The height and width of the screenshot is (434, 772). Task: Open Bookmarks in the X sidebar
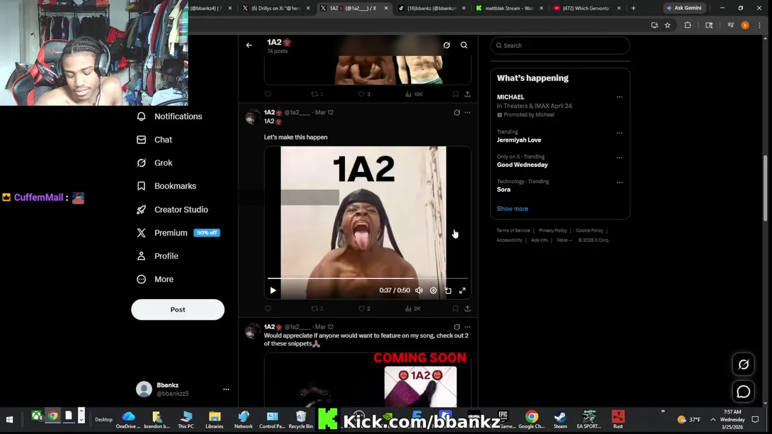(x=166, y=186)
